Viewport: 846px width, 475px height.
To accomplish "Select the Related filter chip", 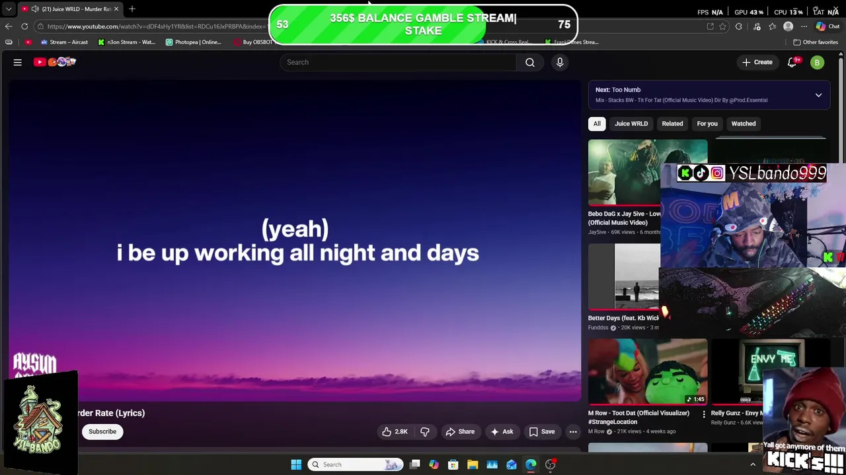I will pos(672,123).
